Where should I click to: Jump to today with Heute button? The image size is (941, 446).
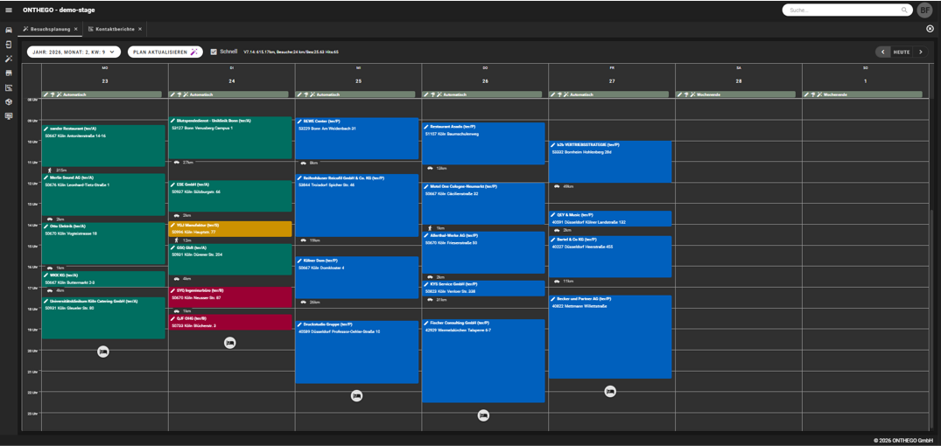(902, 52)
